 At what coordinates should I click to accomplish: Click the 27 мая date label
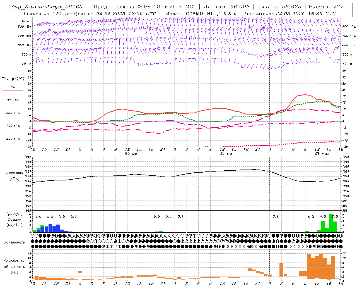tap(322, 154)
